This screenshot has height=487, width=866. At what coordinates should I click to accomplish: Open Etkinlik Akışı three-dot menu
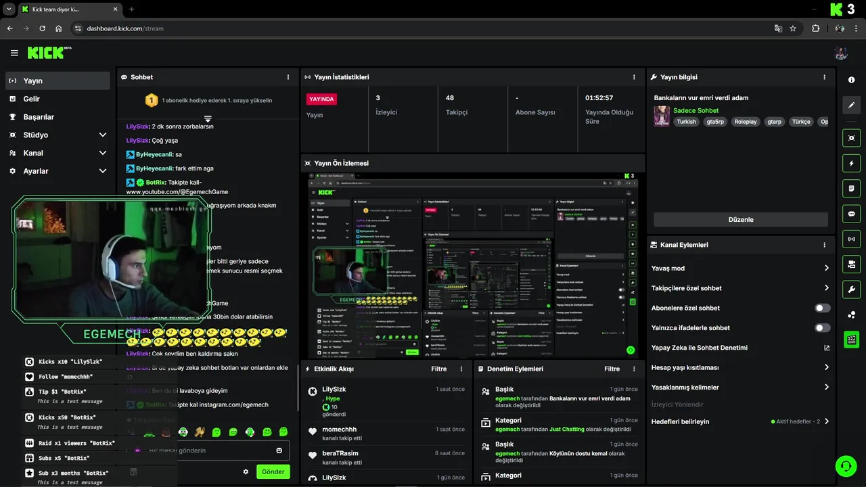(461, 369)
